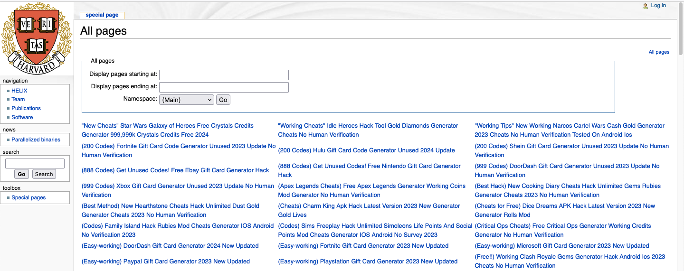The height and width of the screenshot is (271, 684).
Task: Focus the Display pages ending at field
Action: tap(224, 87)
